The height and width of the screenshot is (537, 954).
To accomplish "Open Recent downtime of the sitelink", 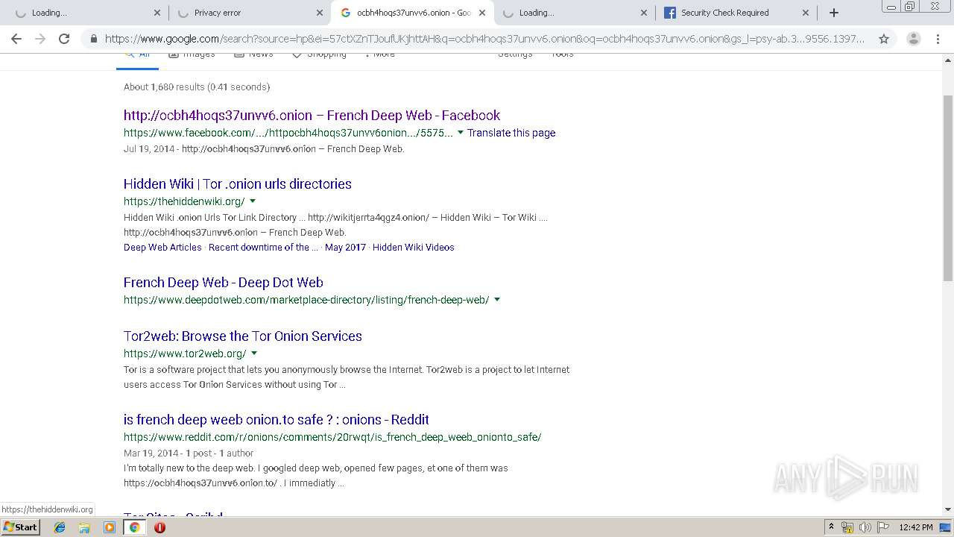I will 263,248.
